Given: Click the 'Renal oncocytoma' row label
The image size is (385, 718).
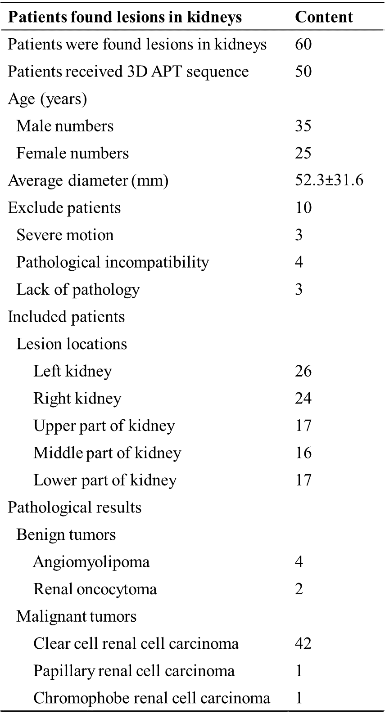Looking at the screenshot, I should [x=95, y=589].
